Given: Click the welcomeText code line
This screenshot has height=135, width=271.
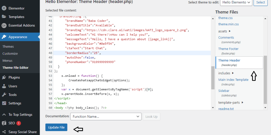Looking at the screenshot, I should (107, 34).
